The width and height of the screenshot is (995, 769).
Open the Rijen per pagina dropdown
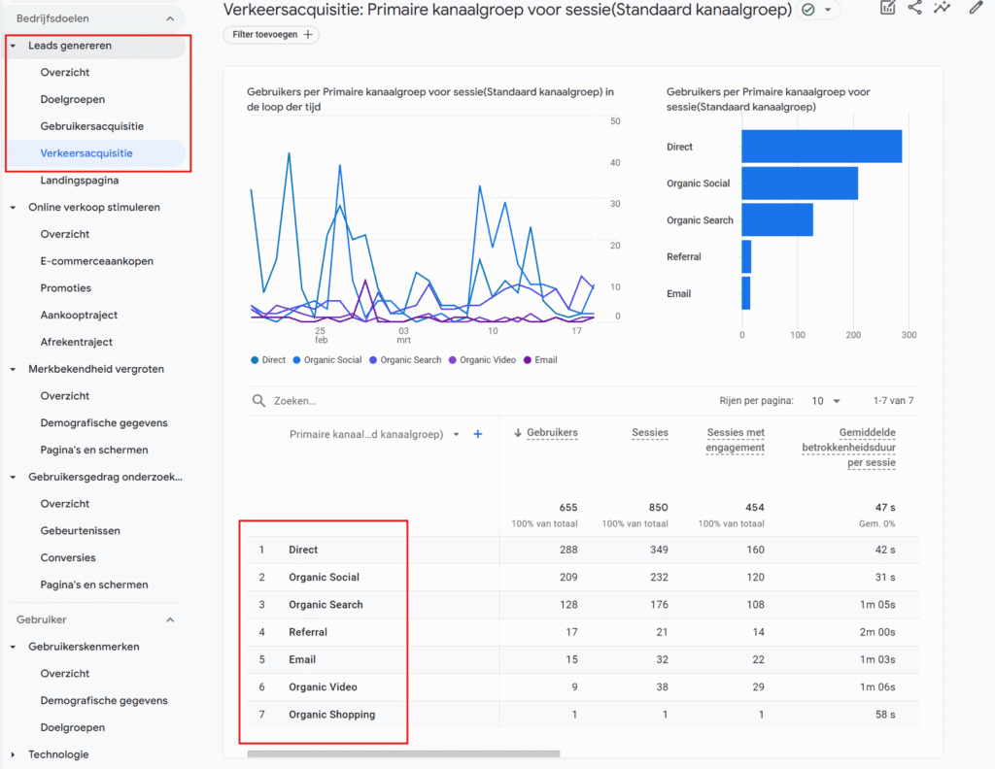pos(826,400)
